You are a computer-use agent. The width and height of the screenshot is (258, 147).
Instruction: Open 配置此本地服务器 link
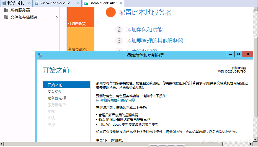[145, 12]
